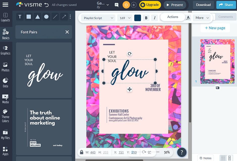Switch to the Comments tab
This screenshot has width=237, height=161.
pyautogui.click(x=225, y=17)
